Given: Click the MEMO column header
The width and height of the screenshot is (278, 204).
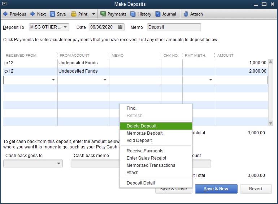Looking at the screenshot, I should 117,56.
